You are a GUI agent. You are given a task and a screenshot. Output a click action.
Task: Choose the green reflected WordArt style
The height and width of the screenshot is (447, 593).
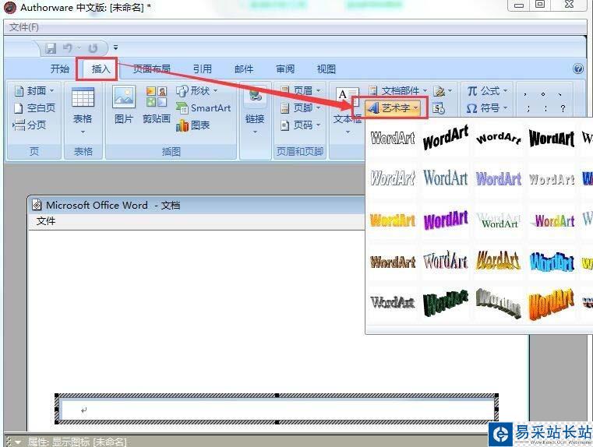click(x=499, y=220)
